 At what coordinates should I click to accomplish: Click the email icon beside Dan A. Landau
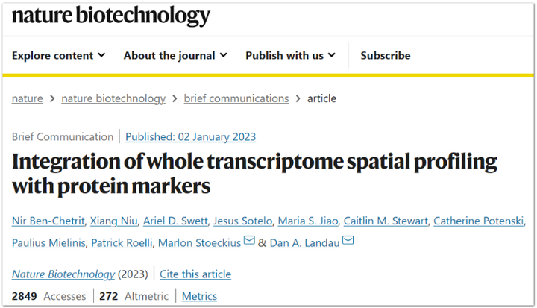pos(348,242)
